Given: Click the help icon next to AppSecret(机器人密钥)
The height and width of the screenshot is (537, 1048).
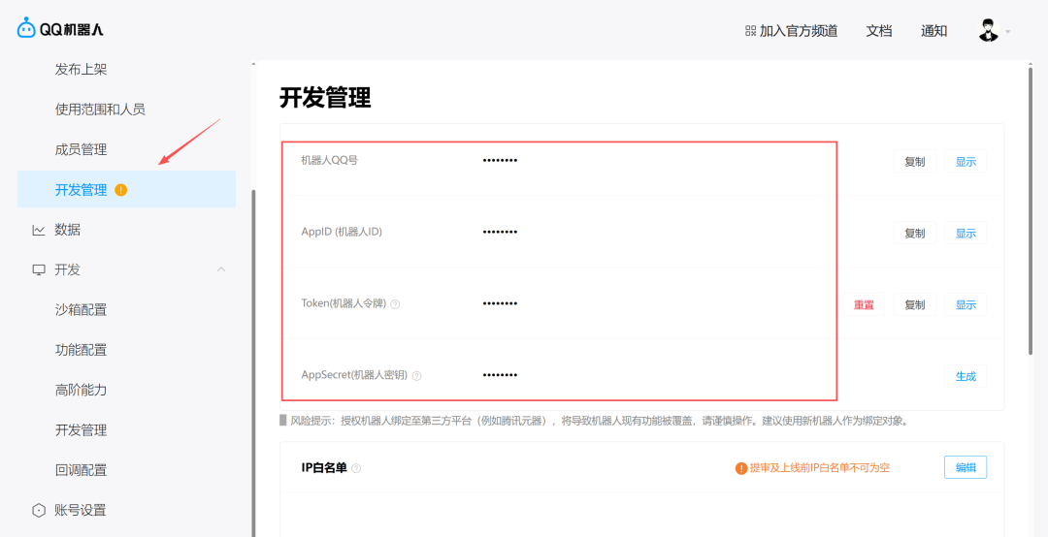Looking at the screenshot, I should (416, 376).
